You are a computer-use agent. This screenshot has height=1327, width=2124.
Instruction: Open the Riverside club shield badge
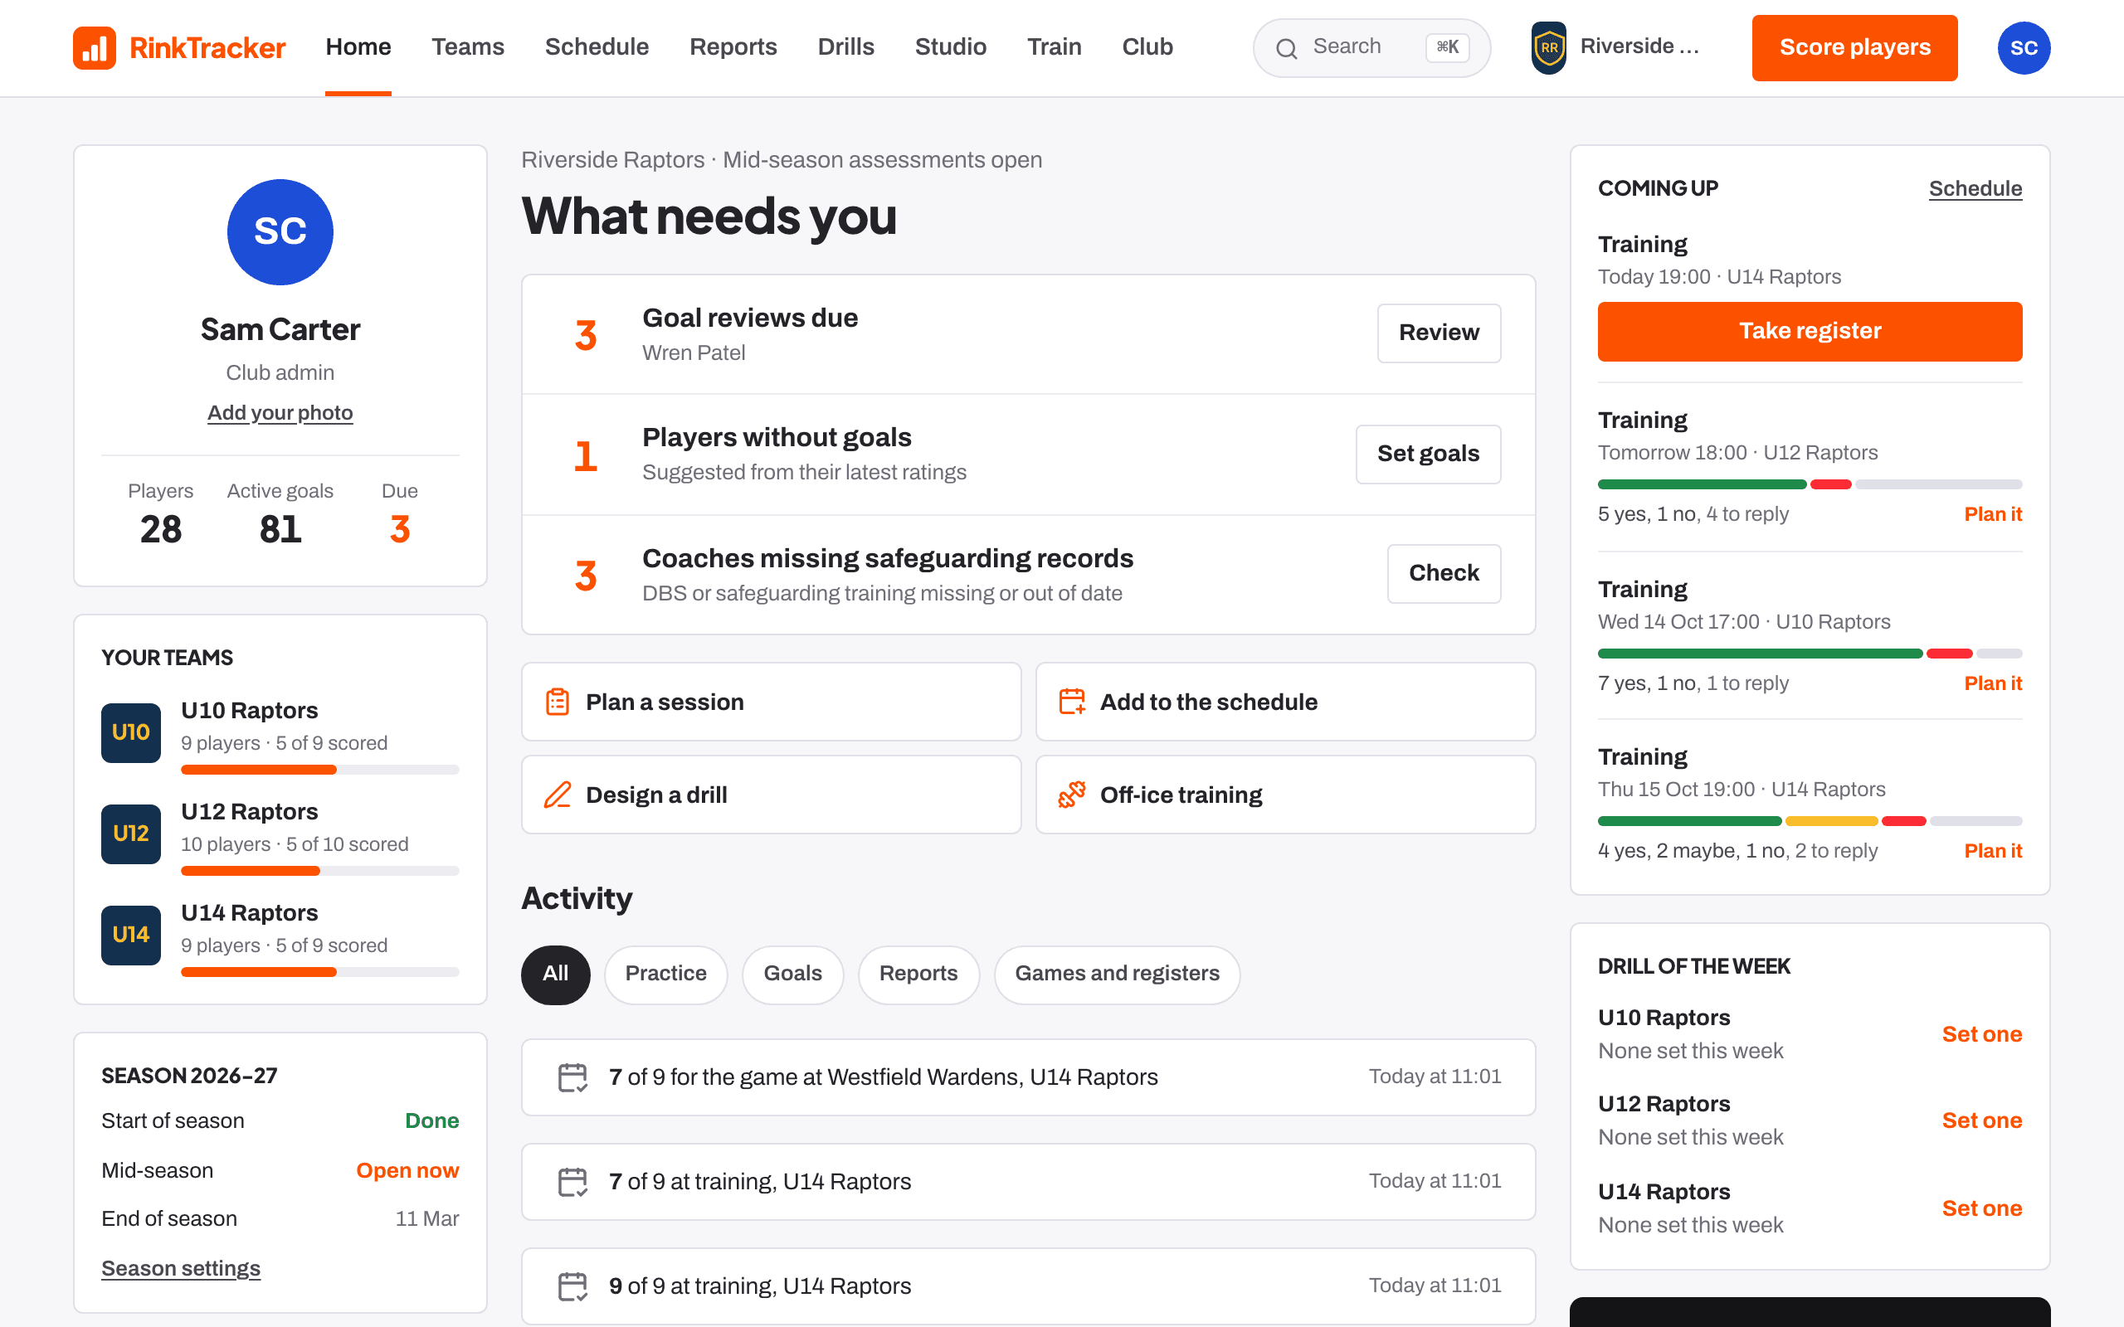click(1549, 47)
